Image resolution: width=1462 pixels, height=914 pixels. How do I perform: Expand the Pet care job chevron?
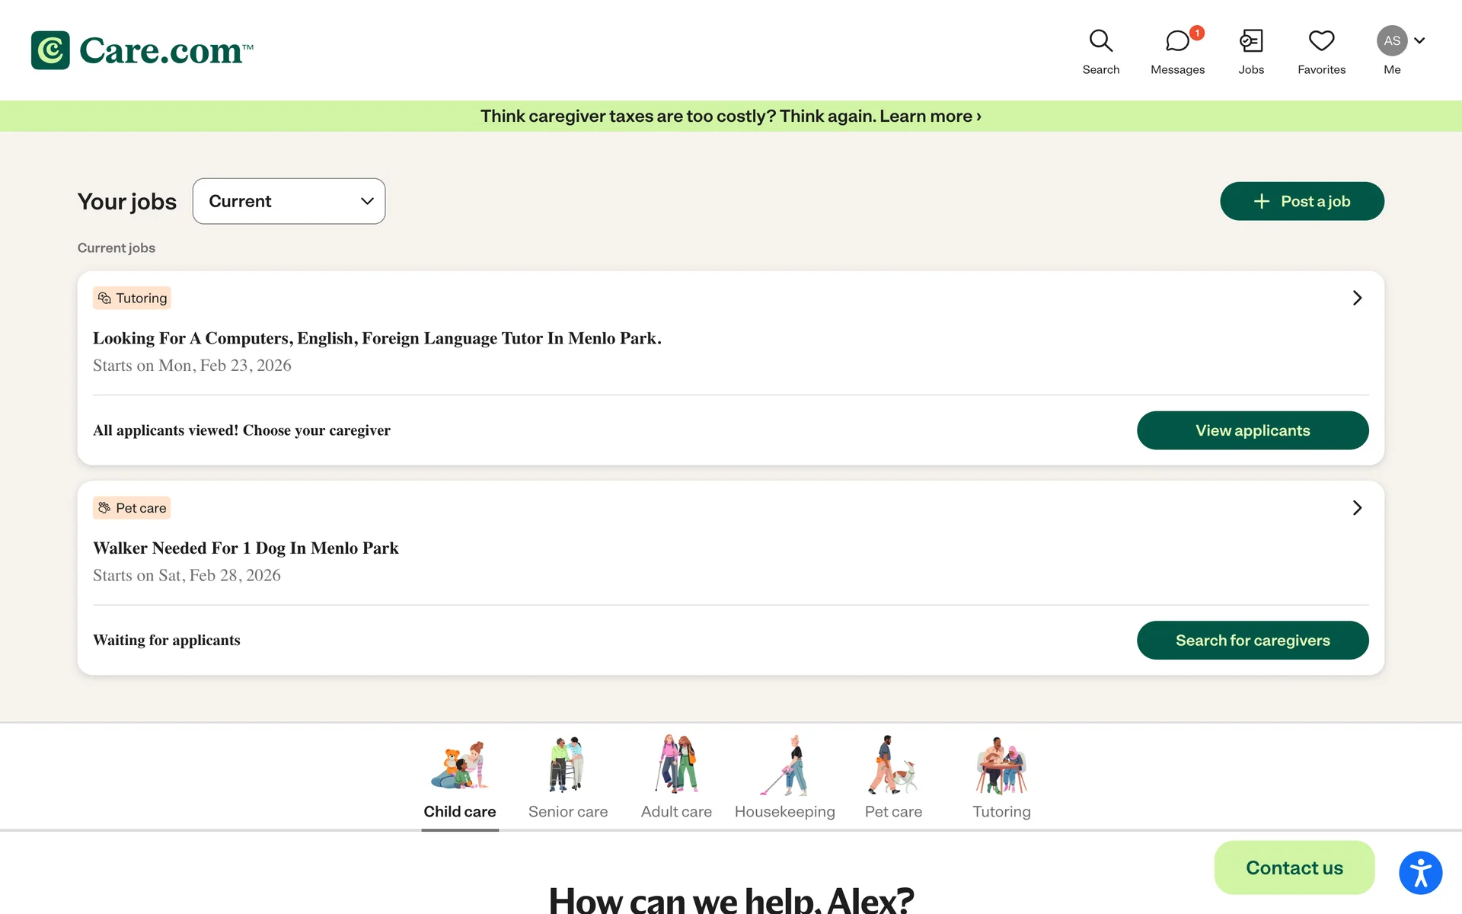point(1357,508)
